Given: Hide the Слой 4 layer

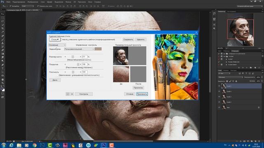Looking at the screenshot, I should [219, 91].
